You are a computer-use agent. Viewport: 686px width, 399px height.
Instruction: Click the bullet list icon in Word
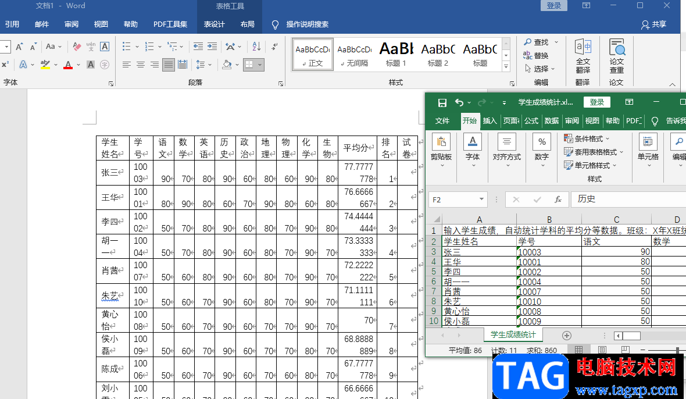(127, 47)
